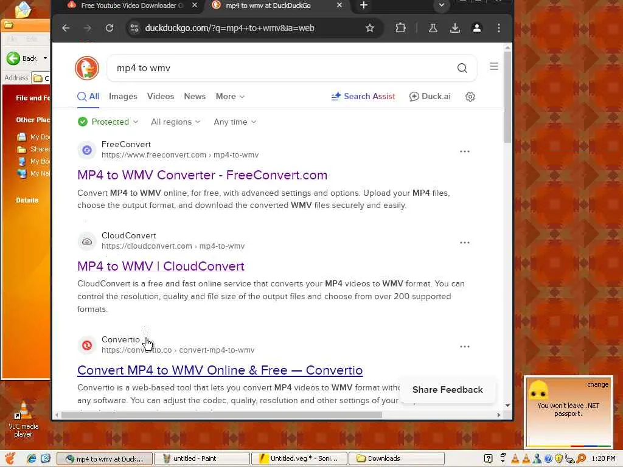This screenshot has width=623, height=467.
Task: Open a new browser tab
Action: [x=364, y=5]
